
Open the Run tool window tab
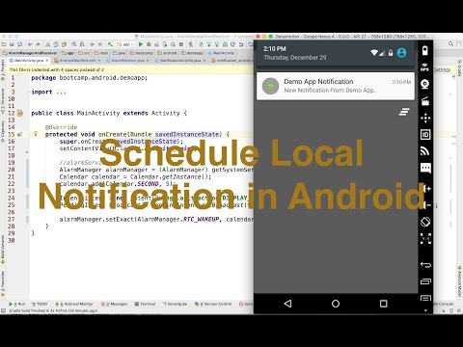(x=17, y=304)
